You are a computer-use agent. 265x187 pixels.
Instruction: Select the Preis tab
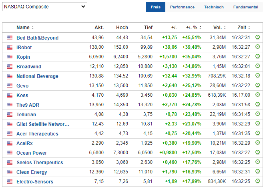coord(155,7)
